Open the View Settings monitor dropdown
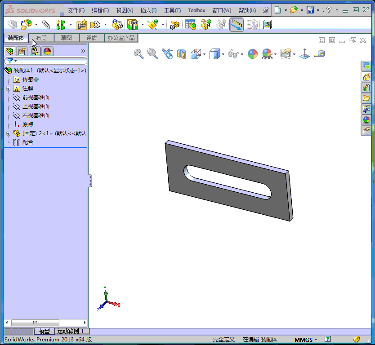Viewport: 375px width, 345px height. coord(294,54)
